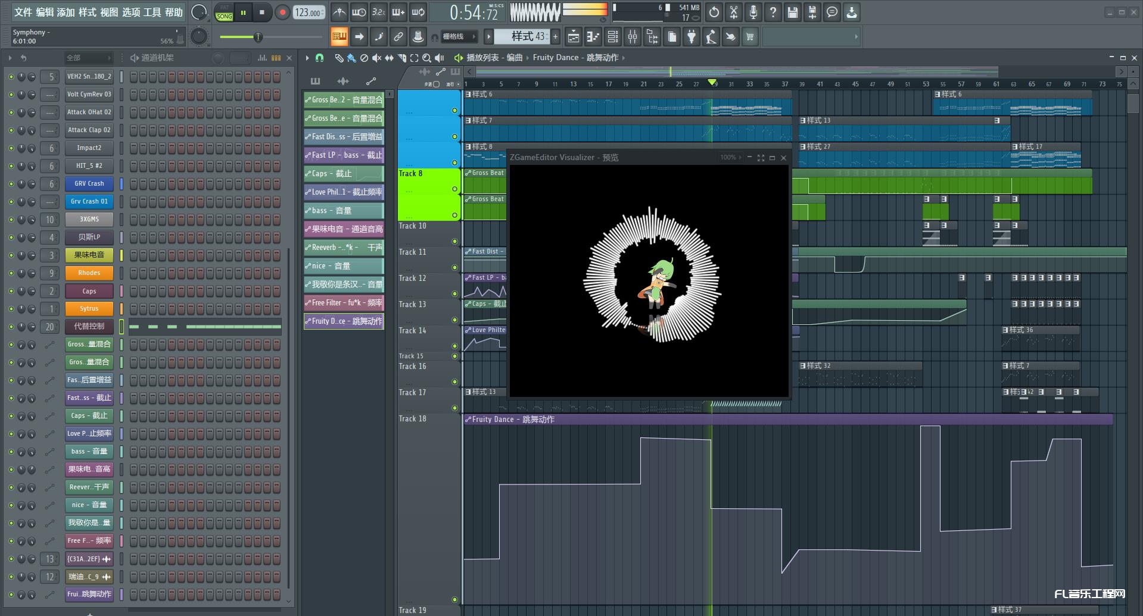Toggle channel rack graph editor
1143x616 pixels.
262,58
